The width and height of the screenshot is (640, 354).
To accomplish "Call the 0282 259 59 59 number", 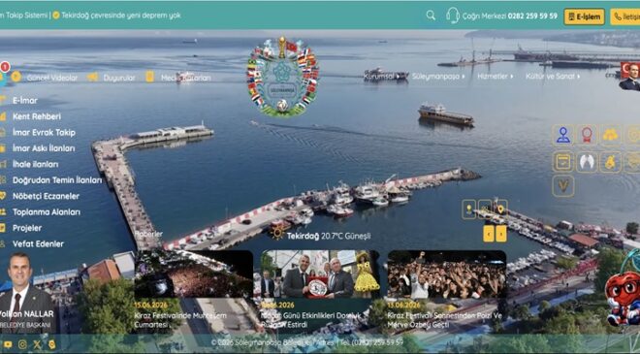I will tap(532, 16).
